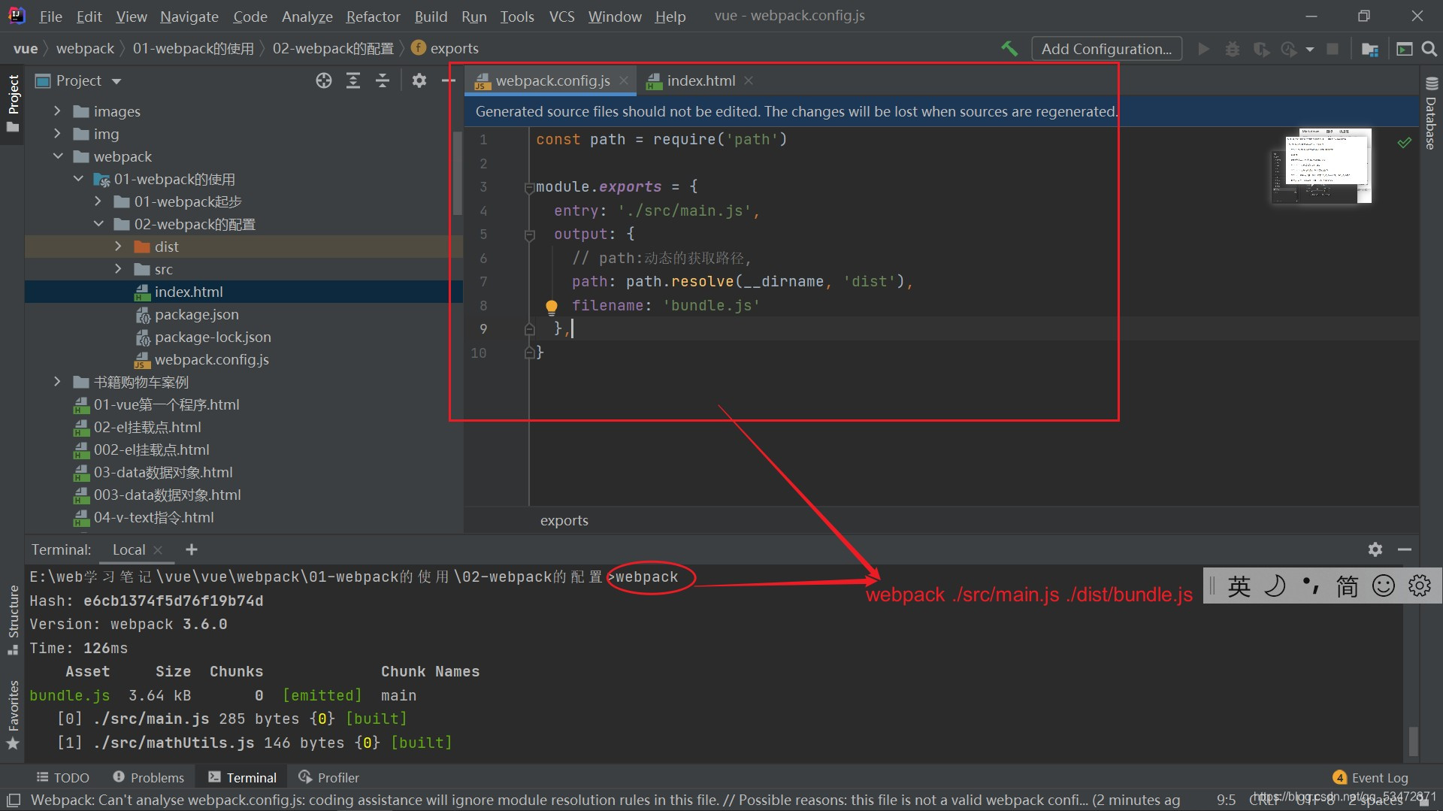The width and height of the screenshot is (1443, 811).
Task: Close the webpack.config.js editor tab
Action: (624, 81)
